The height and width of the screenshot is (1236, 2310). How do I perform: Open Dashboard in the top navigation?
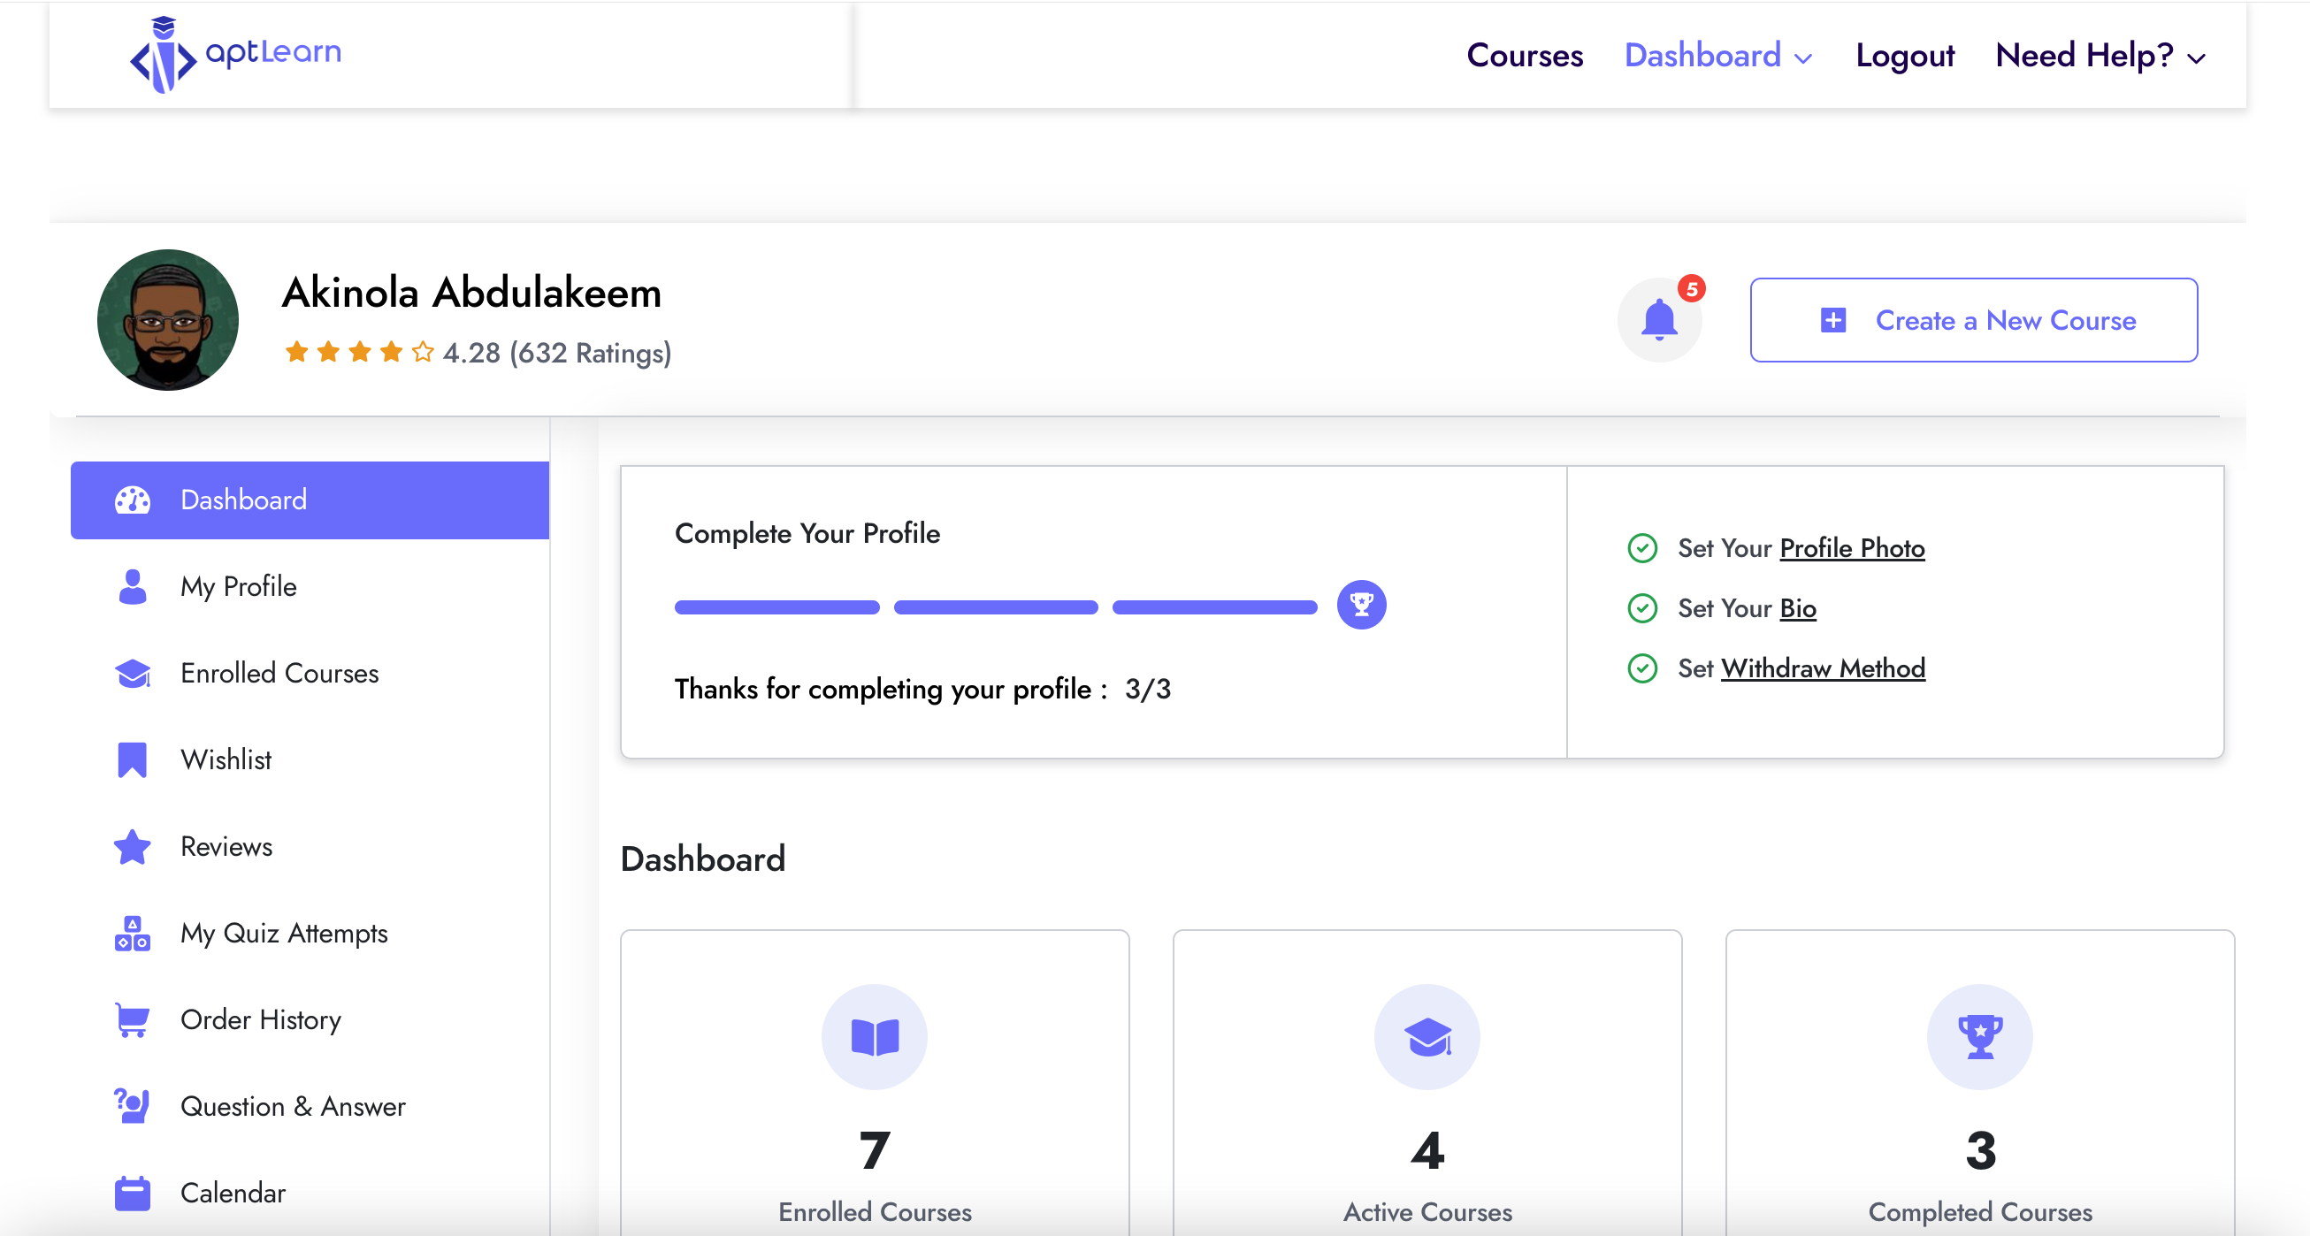[x=1702, y=56]
